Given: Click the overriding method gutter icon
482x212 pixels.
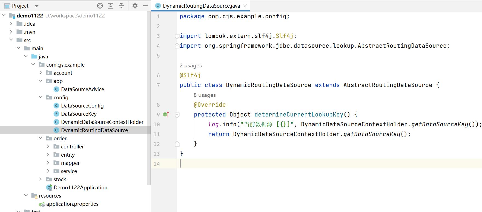Looking at the screenshot, I should point(166,115).
